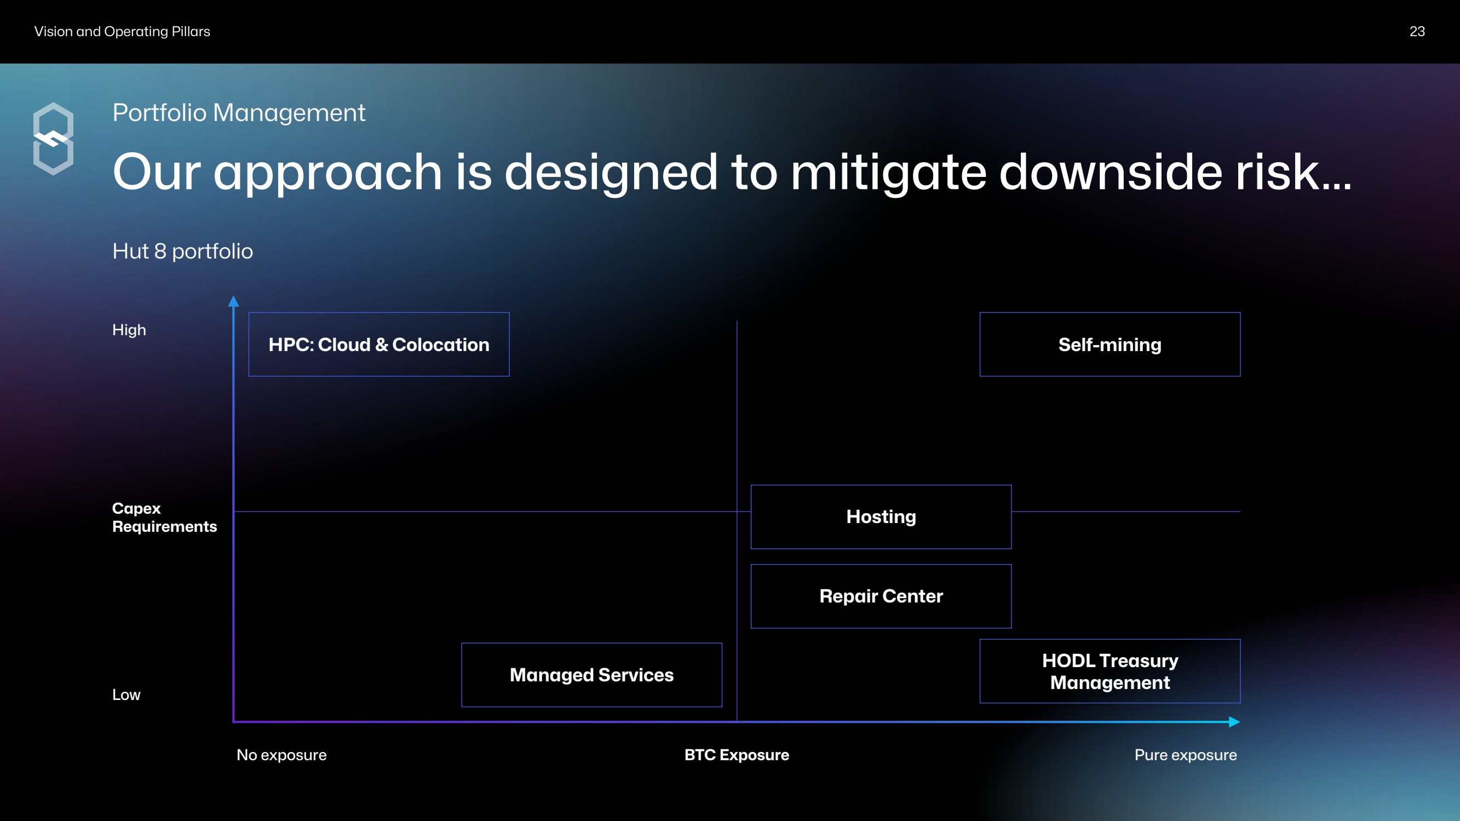Click the Hosting box

click(x=880, y=516)
